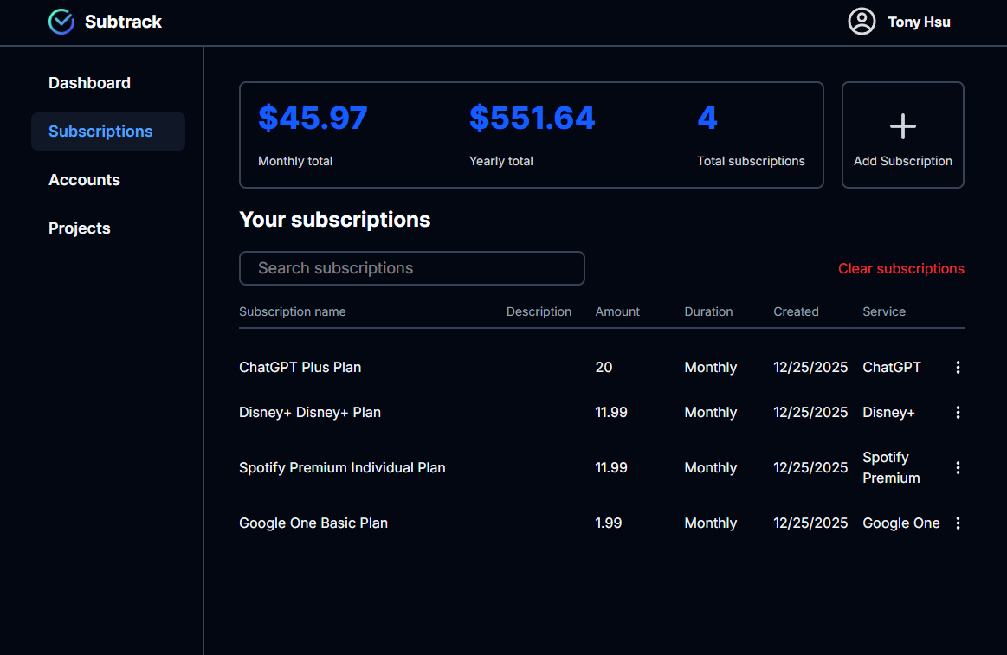Open three-dot menu for Google One row
This screenshot has width=1007, height=655.
coord(958,523)
